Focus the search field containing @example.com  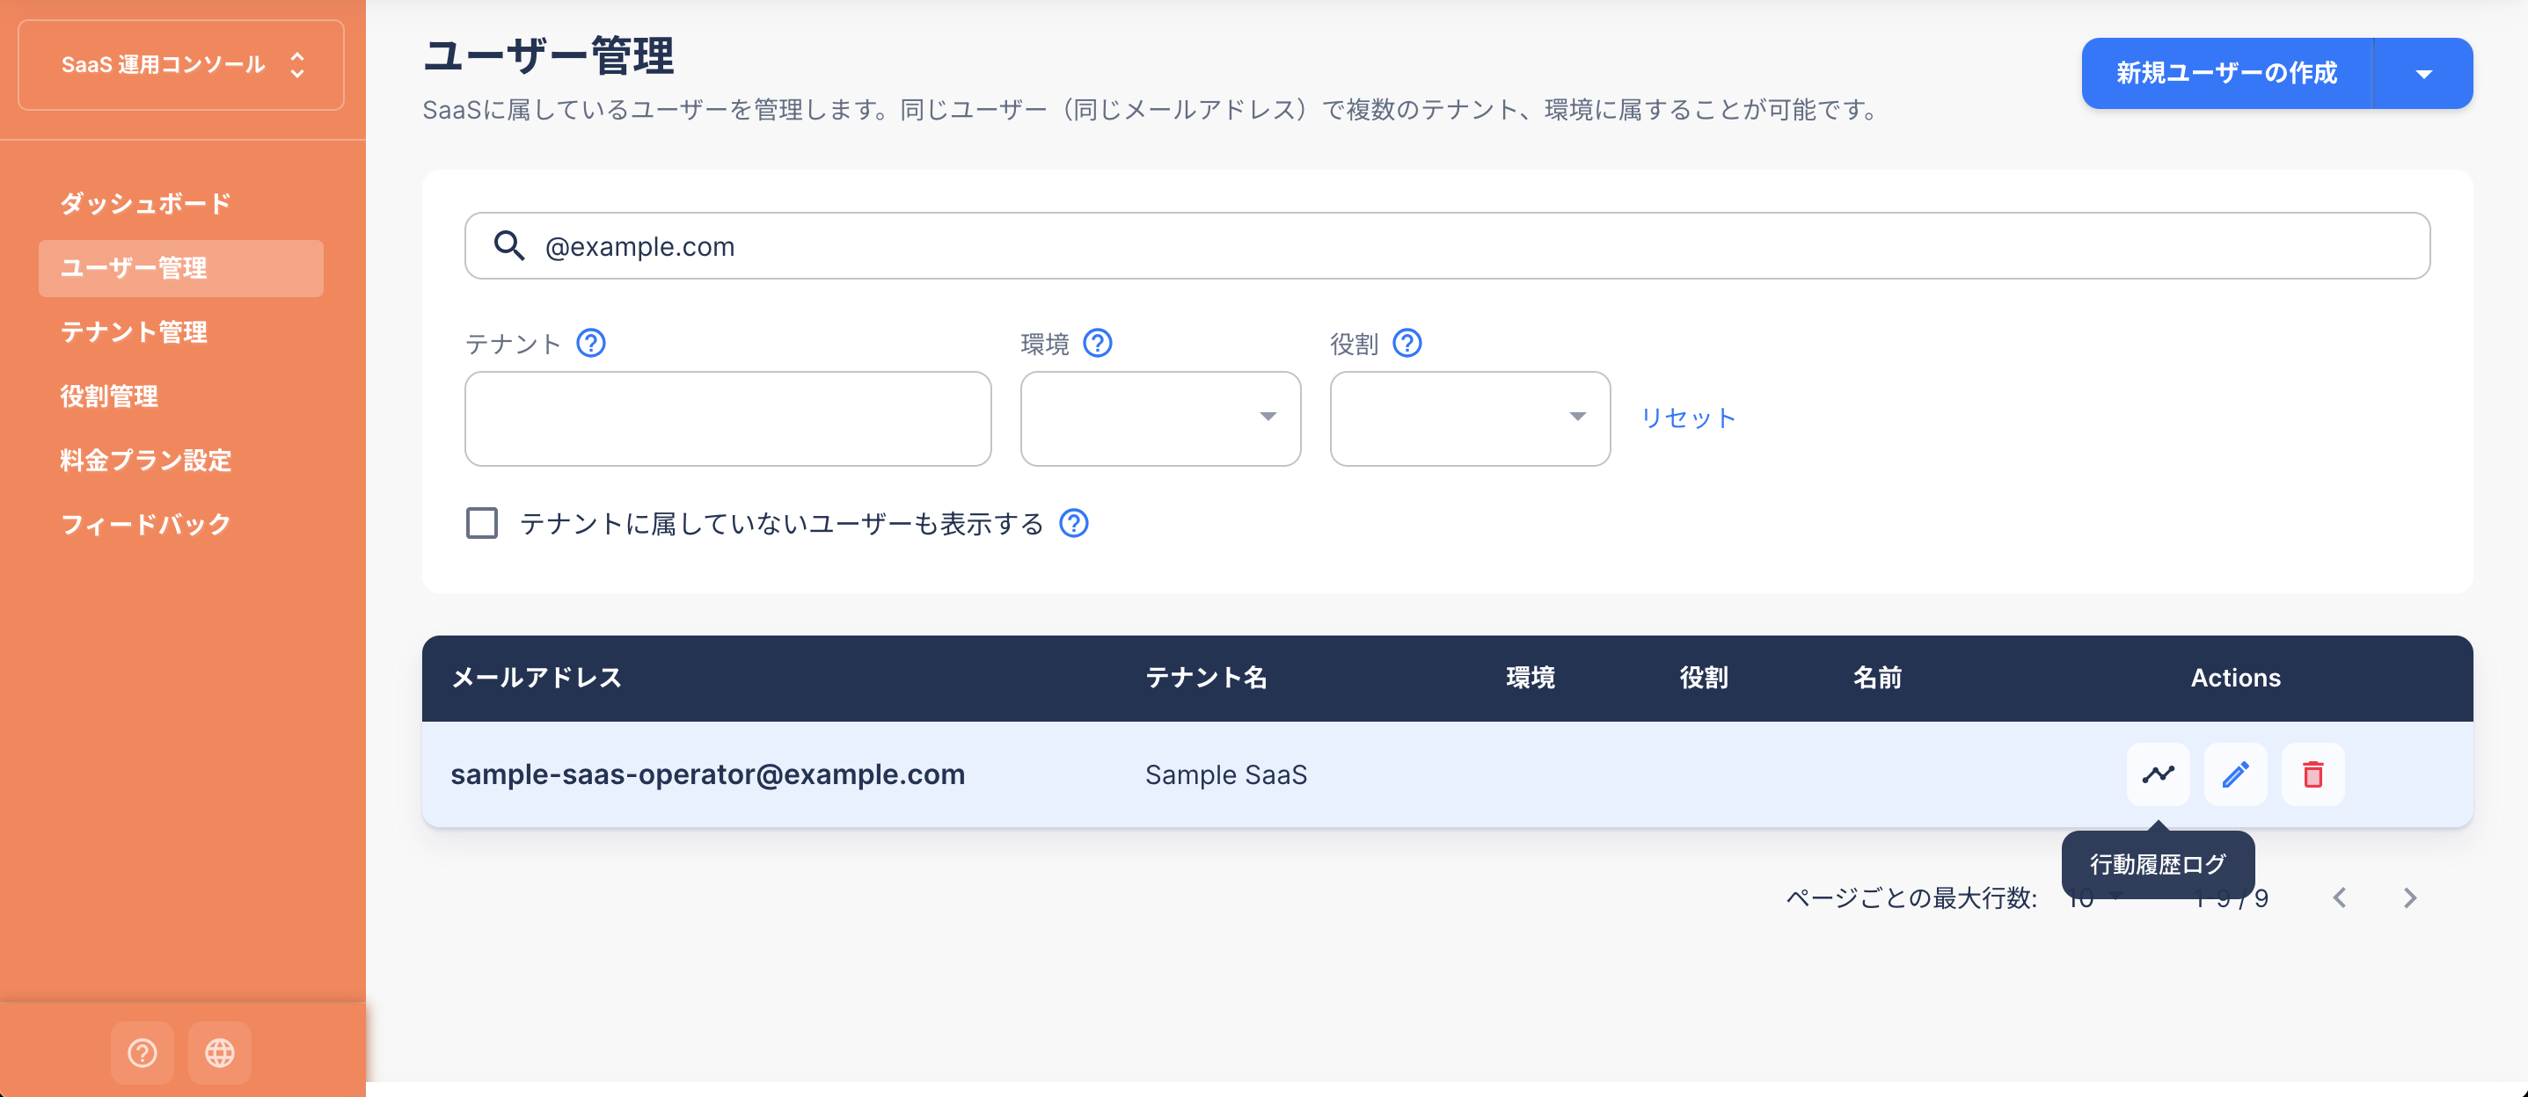coord(1447,245)
